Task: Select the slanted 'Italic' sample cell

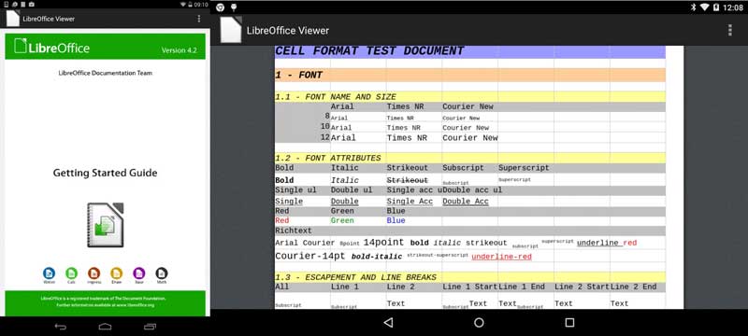Action: click(358, 180)
